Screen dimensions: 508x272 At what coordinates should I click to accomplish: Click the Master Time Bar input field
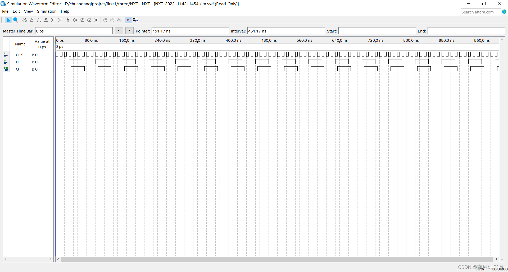coord(74,31)
